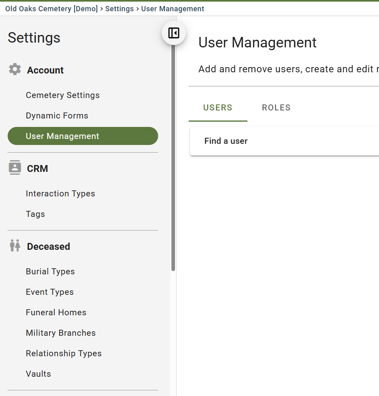Open the Tags settings page
The height and width of the screenshot is (396, 379).
click(x=35, y=214)
